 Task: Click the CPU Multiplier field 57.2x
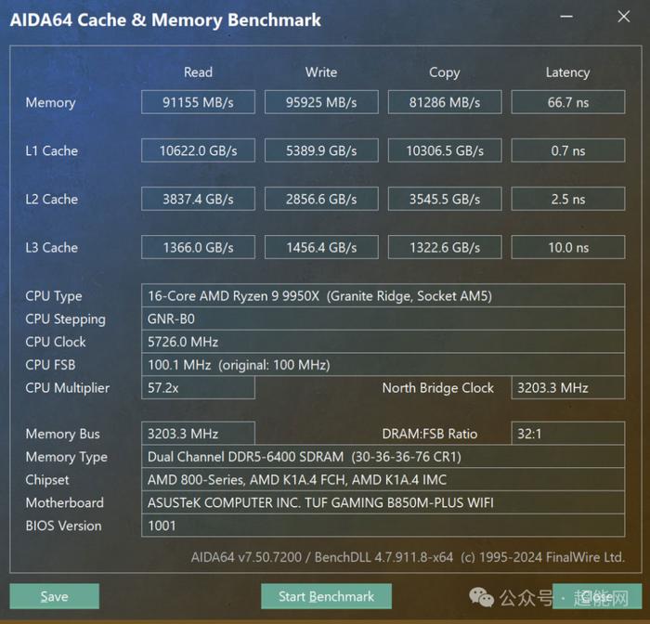(198, 387)
